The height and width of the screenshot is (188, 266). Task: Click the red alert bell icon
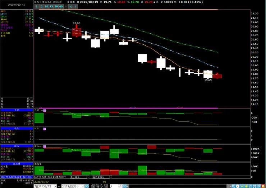point(263,186)
